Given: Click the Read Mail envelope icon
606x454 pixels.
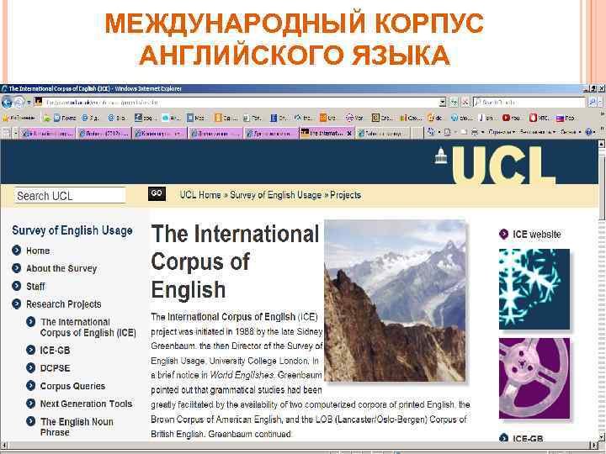Looking at the screenshot, I should (464, 133).
